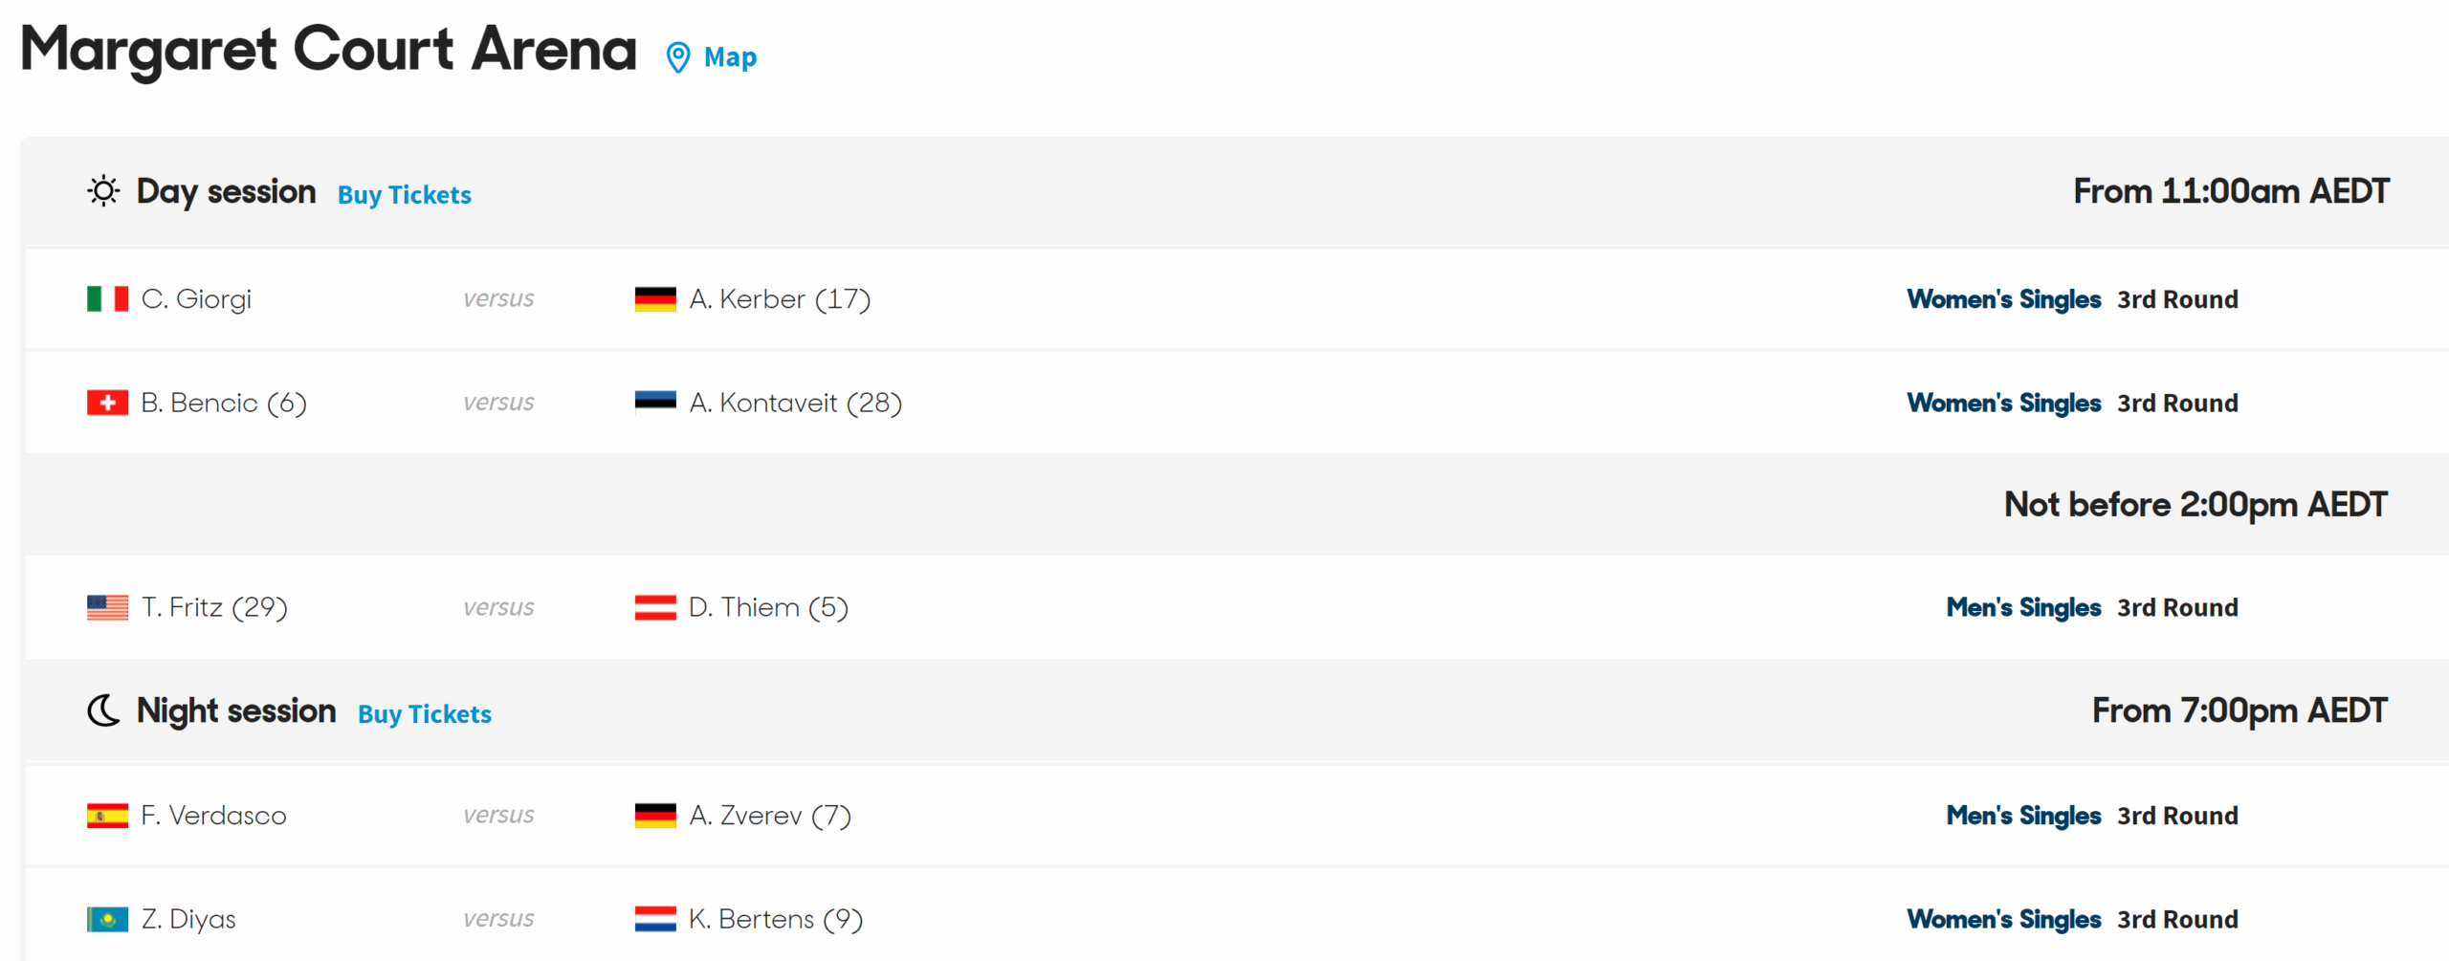Buy Tickets for the Night session

(425, 713)
